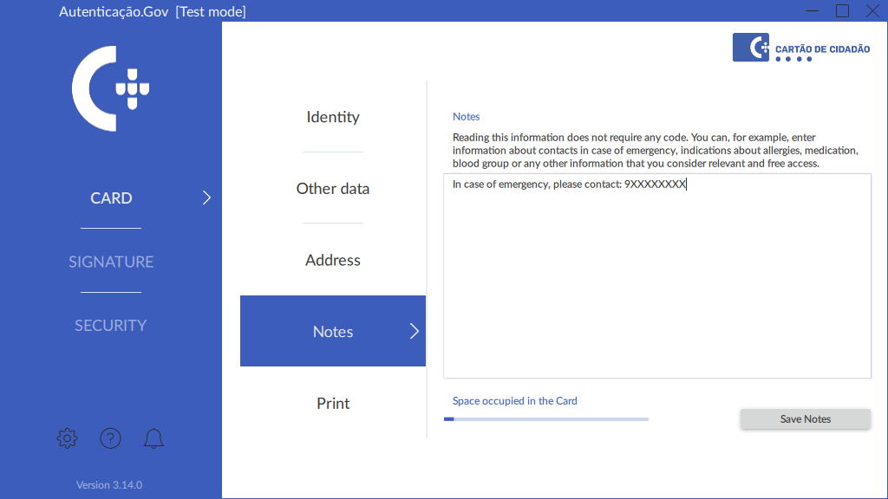Click the Autenticação.Gov logo in sidebar
Image resolution: width=888 pixels, height=499 pixels.
[x=111, y=89]
